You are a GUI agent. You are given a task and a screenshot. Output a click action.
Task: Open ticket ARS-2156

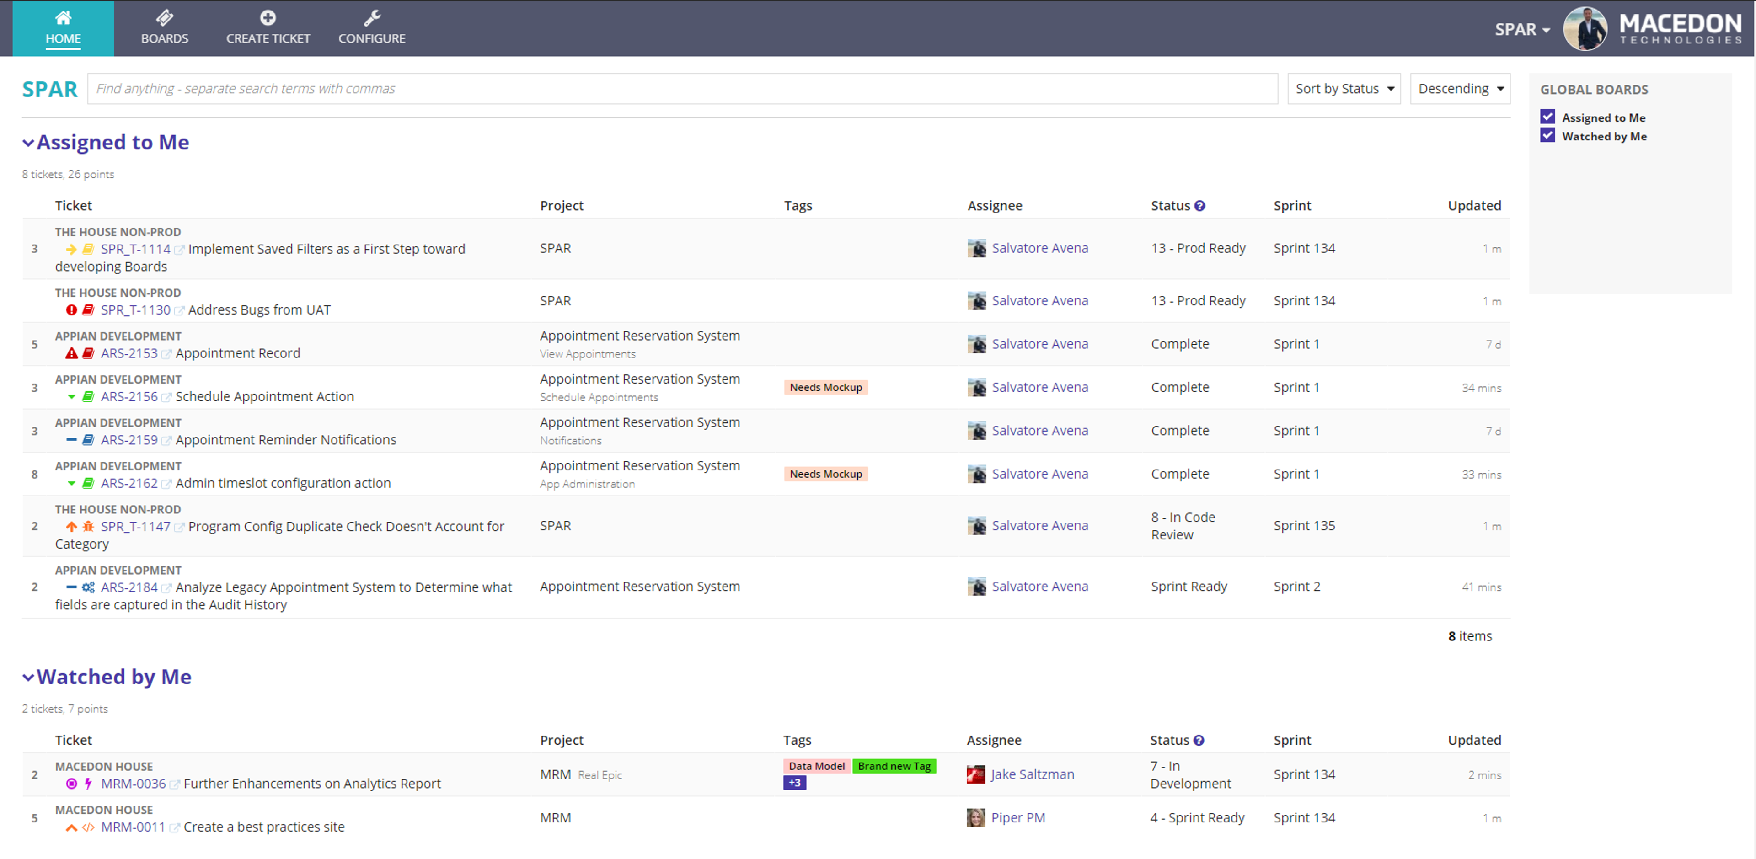point(129,396)
